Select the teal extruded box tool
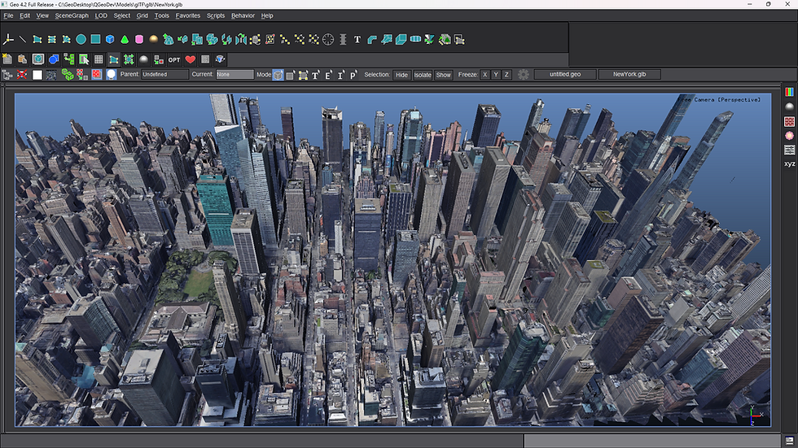Screen dimensions: 798x448 coord(401,39)
